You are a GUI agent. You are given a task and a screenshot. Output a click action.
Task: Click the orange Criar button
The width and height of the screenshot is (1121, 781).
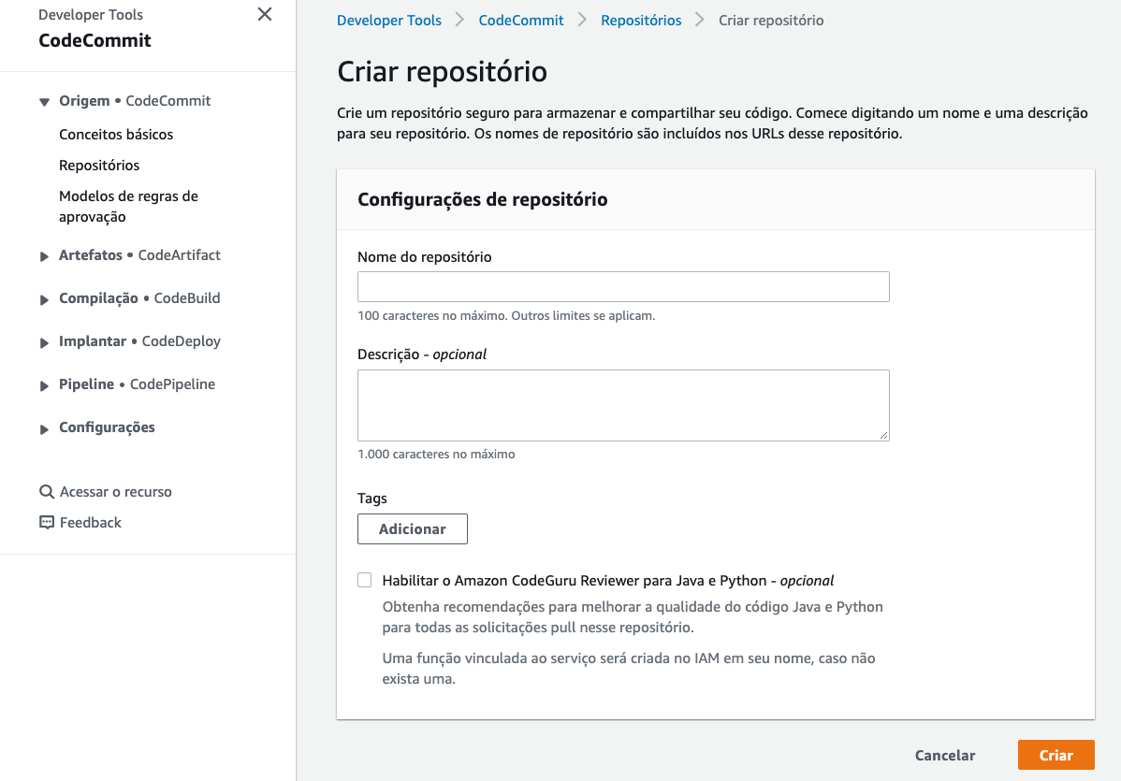click(x=1055, y=755)
